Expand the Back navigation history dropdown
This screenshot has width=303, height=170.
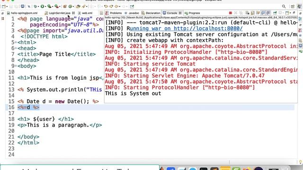[120, 7]
